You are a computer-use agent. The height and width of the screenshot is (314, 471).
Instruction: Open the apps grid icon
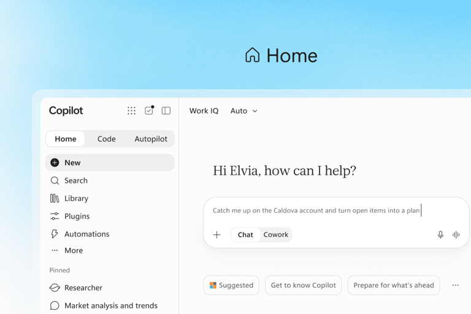pyautogui.click(x=131, y=110)
